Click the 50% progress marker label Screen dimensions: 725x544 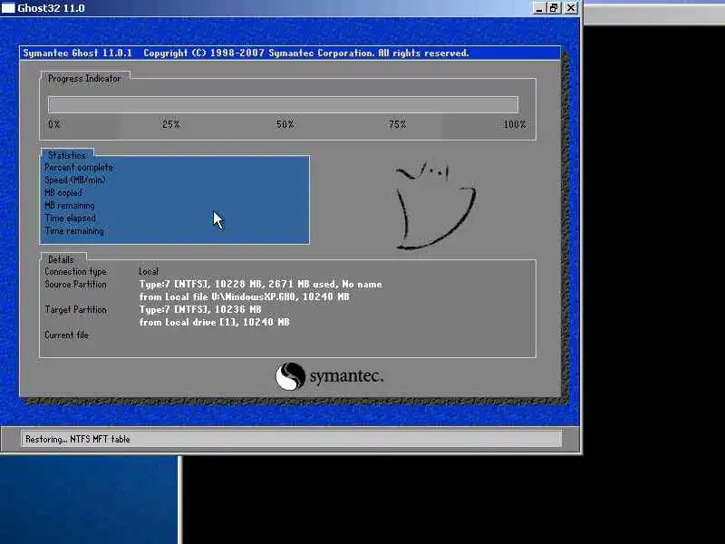[x=285, y=124]
